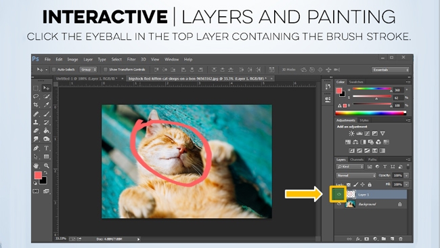Open the Window menu
Image resolution: width=440 pixels, height=248 pixels.
(x=171, y=59)
